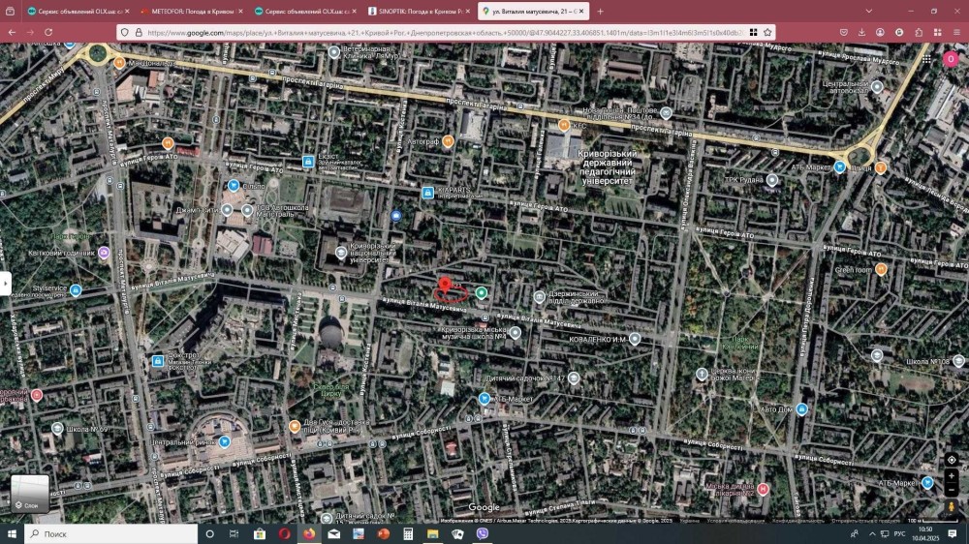Click the pink Google account avatar
The width and height of the screenshot is (969, 544).
pos(952,60)
